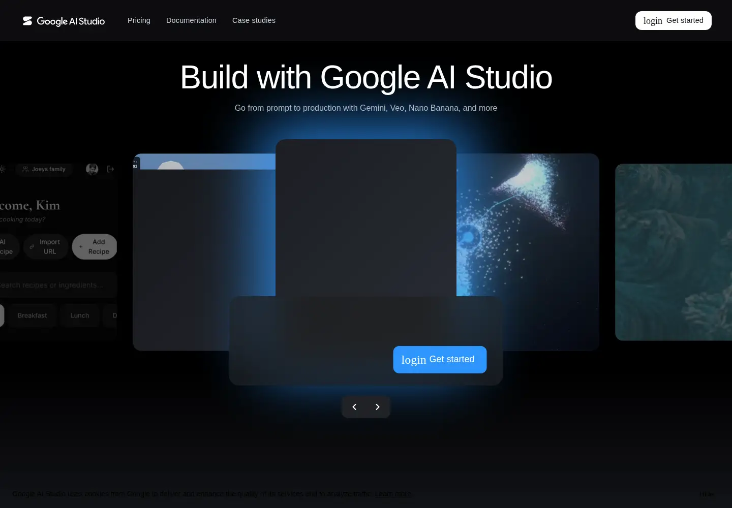Screen dimensions: 732x508
Task: Dismiss the cookie notice with Hide
Action: coord(706,494)
